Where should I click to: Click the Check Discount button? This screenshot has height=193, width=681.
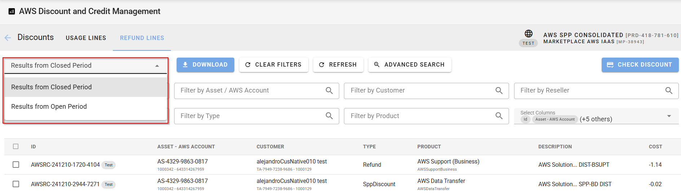640,65
